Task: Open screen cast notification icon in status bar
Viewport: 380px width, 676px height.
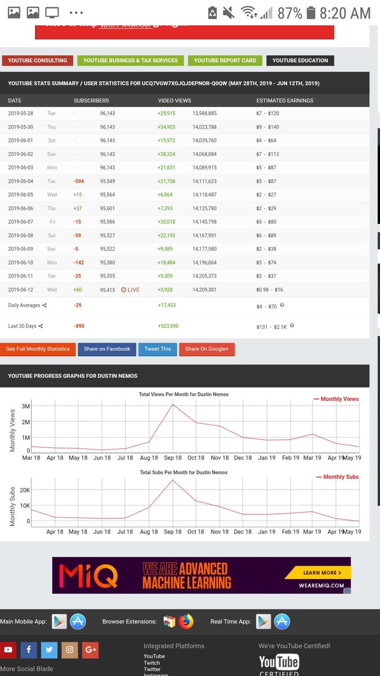Action: click(52, 12)
